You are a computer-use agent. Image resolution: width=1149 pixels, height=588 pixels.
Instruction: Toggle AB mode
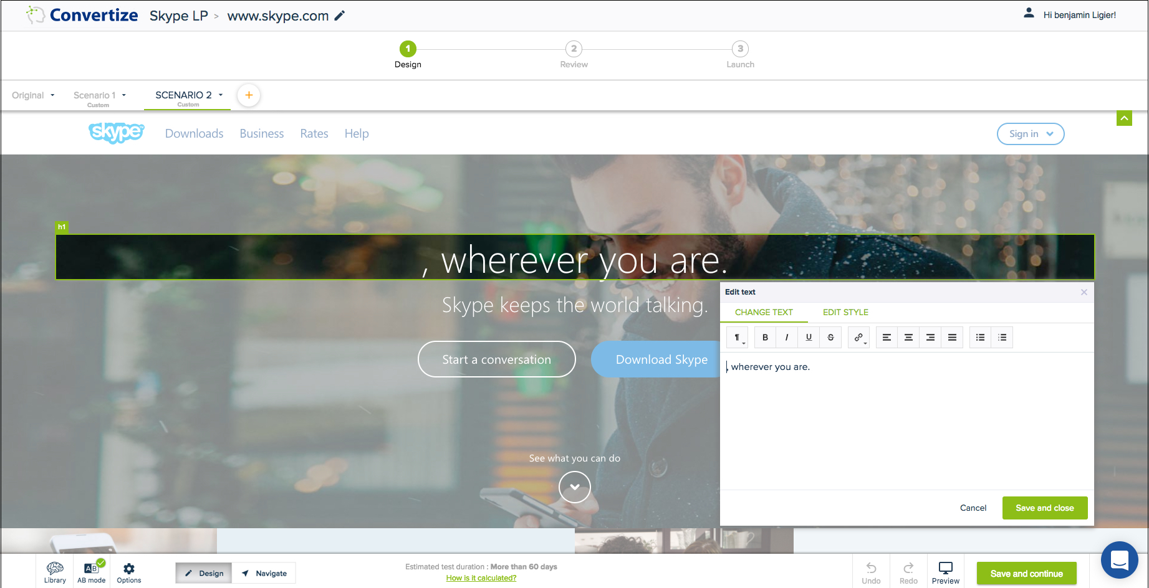pyautogui.click(x=92, y=572)
